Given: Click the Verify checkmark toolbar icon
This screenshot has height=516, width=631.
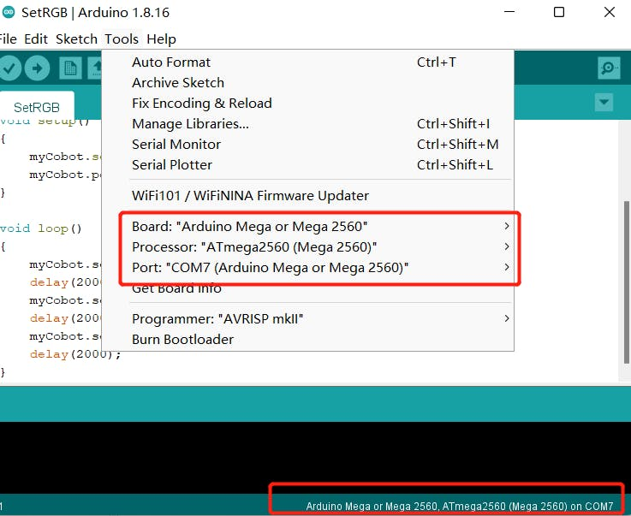Looking at the screenshot, I should point(9,68).
